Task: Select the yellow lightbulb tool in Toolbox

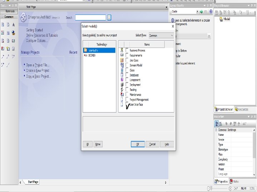Action: point(8,48)
